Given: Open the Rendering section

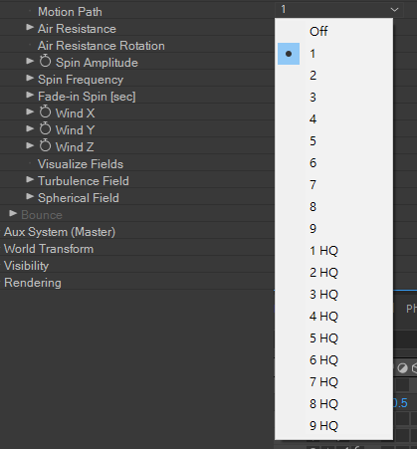Looking at the screenshot, I should [33, 283].
